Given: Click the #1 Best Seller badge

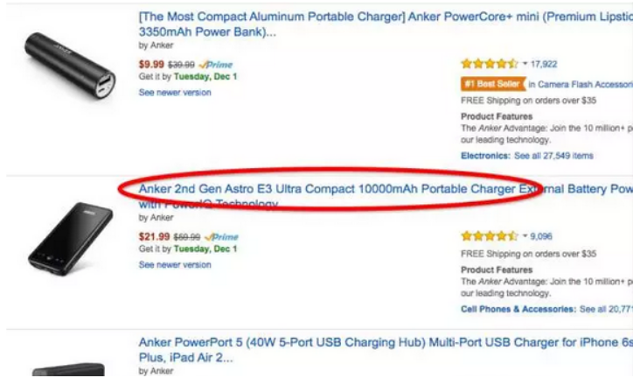Looking at the screenshot, I should [x=492, y=84].
